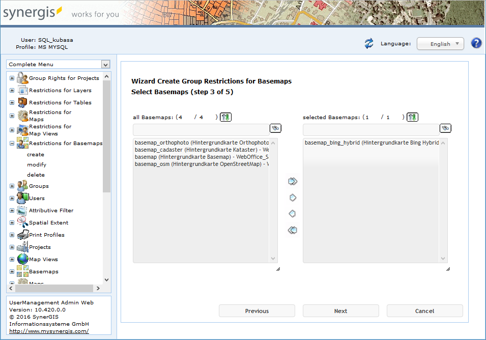This screenshot has height=340, width=486.
Task: Click the refresh icon beside Language
Action: [368, 43]
